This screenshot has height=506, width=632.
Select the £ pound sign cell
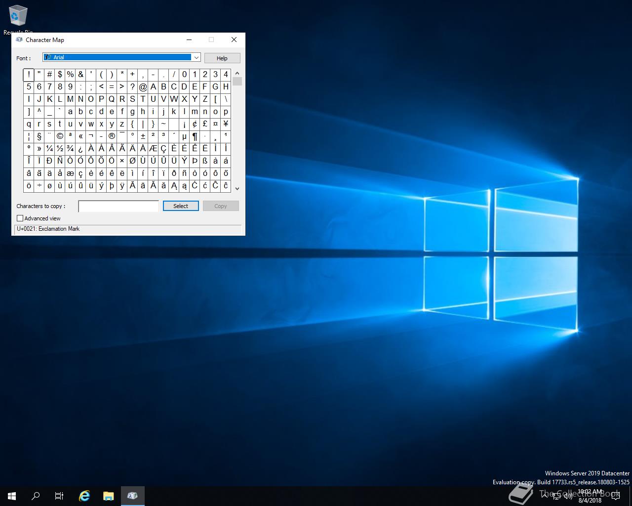click(205, 124)
